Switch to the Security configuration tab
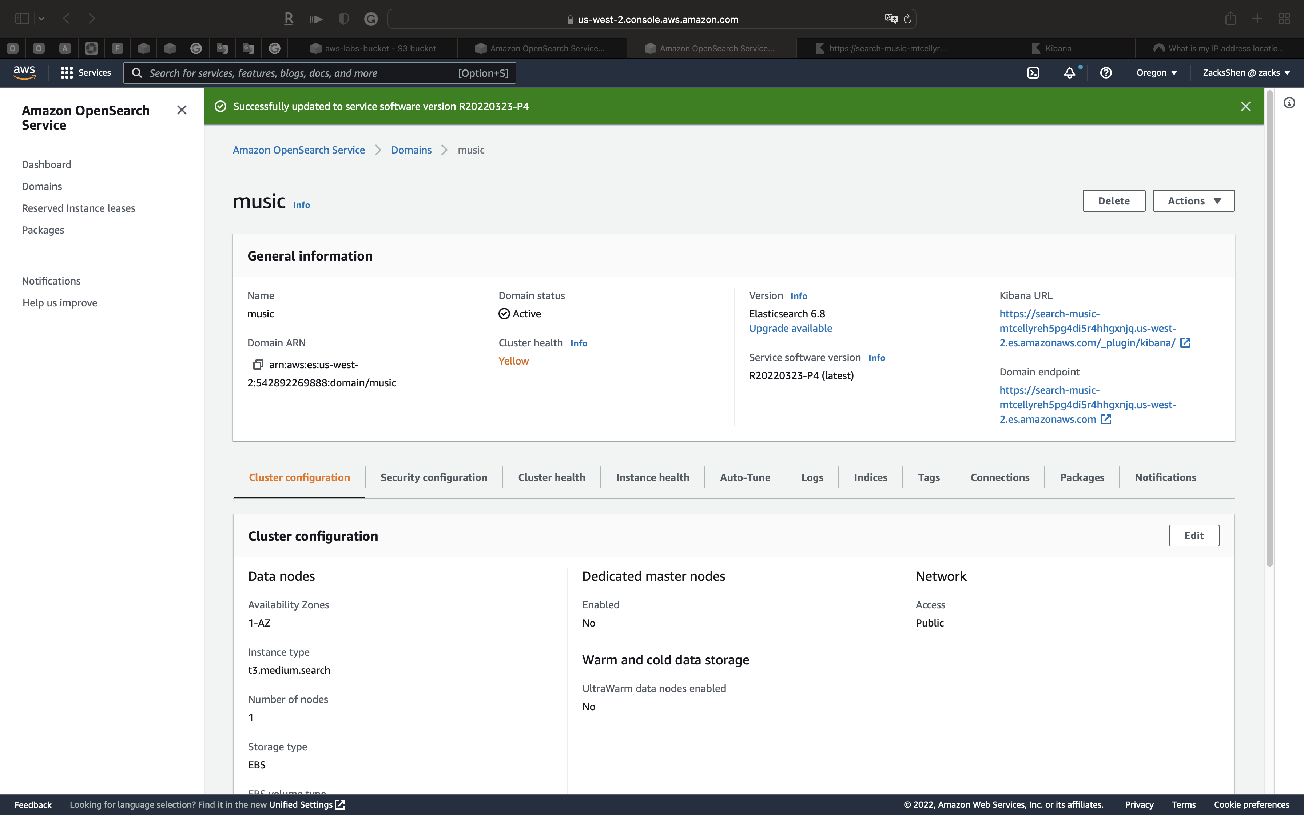The height and width of the screenshot is (815, 1304). (433, 478)
